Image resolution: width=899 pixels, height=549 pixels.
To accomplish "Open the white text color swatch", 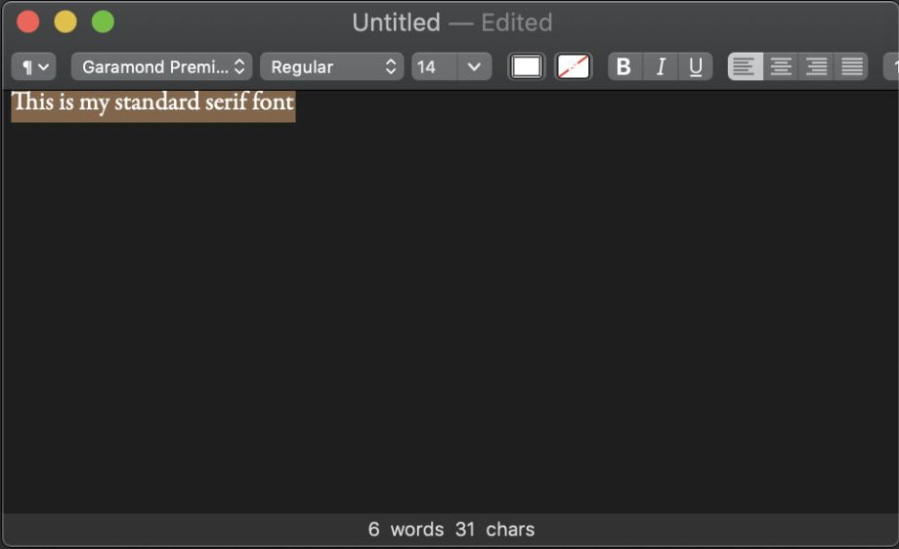I will [526, 67].
